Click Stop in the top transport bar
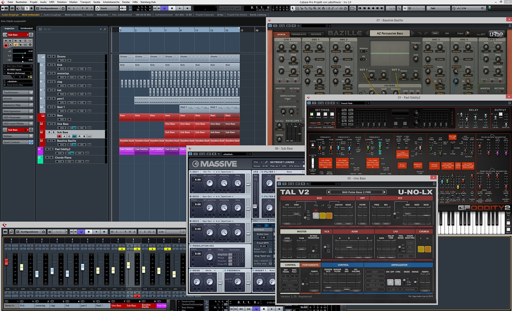 [172, 8]
